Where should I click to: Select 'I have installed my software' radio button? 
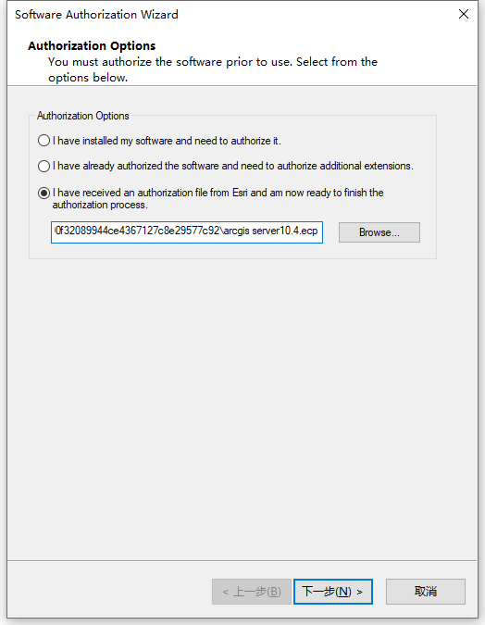(x=44, y=141)
